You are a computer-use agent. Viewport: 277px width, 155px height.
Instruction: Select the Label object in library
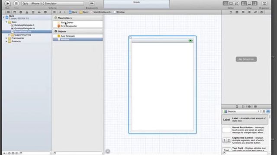tap(245, 120)
